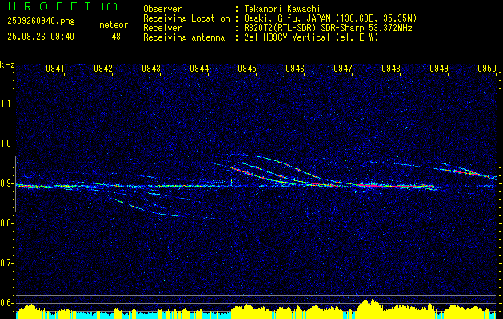Click the 0.8 frequency axis label
Screen dimensions: 503x319
click(6, 223)
